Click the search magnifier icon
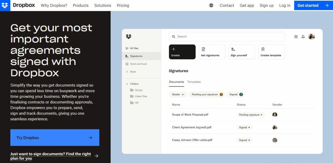The height and width of the screenshot is (163, 333). [x=174, y=37]
